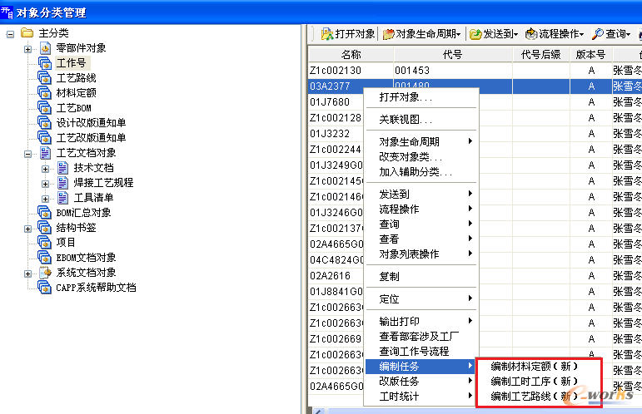Expand the 结构书签 tree node
Viewport: 642px width, 414px height.
pos(27,228)
